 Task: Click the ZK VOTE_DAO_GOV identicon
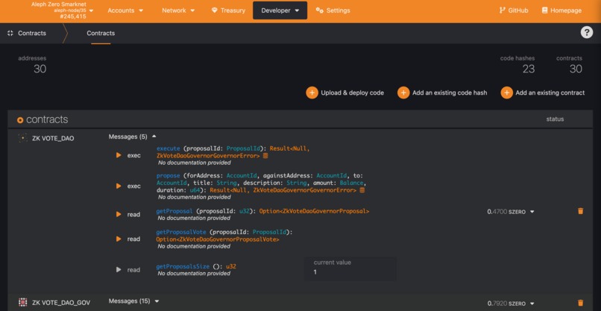(x=22, y=303)
